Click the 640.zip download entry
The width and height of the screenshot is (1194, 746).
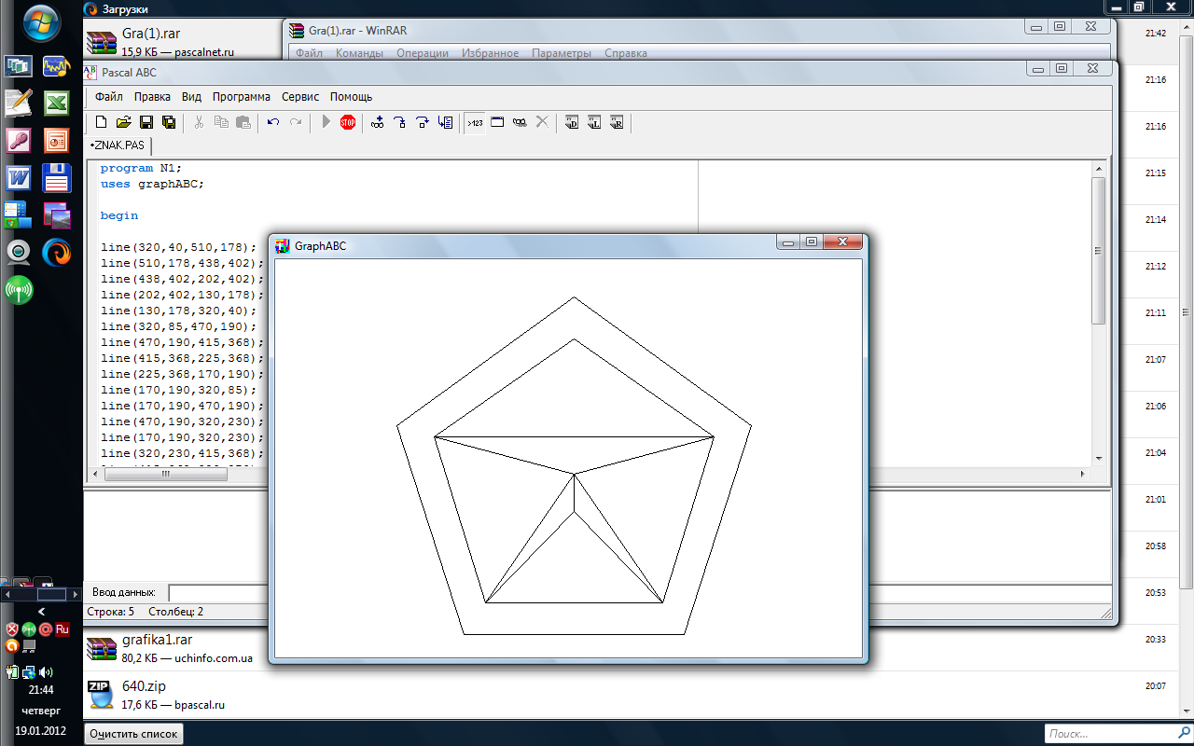[616, 695]
